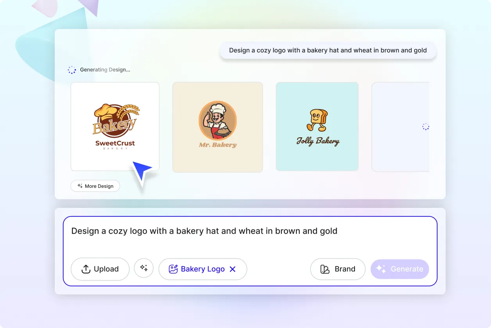Click the Upload button

pos(100,269)
